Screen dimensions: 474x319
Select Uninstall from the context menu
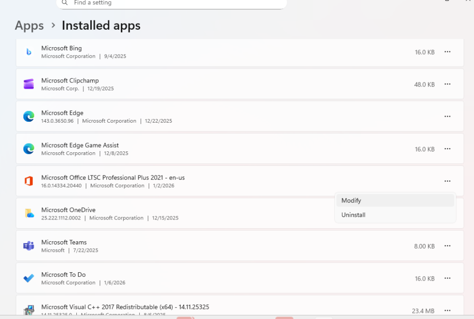pyautogui.click(x=354, y=214)
